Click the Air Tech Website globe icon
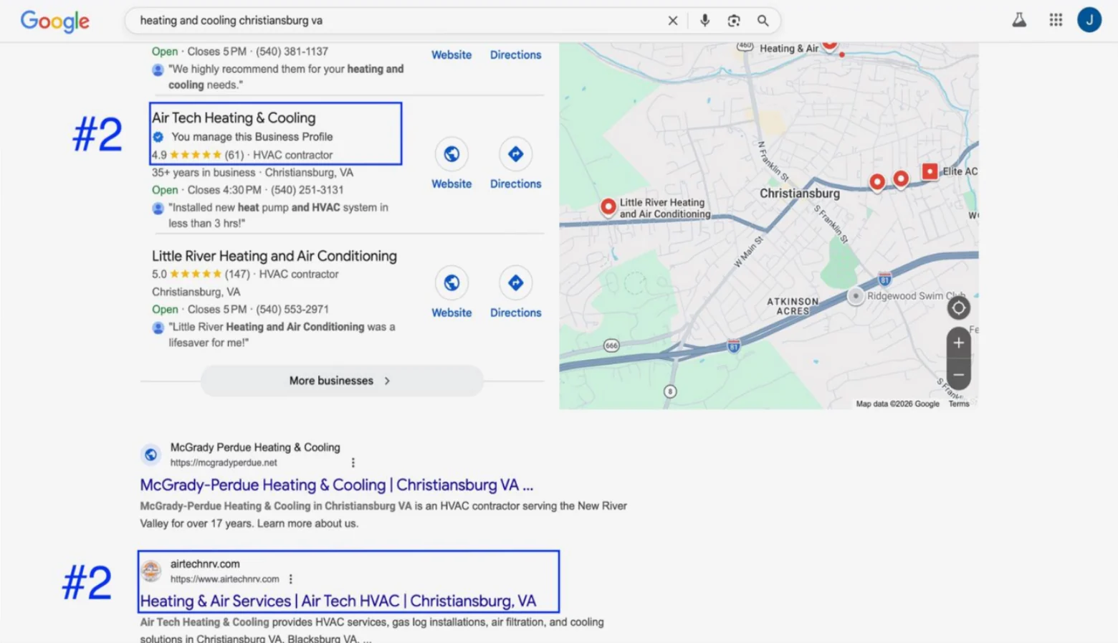Viewport: 1118px width, 643px height. pyautogui.click(x=451, y=154)
